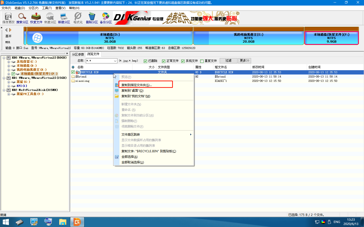Open Windows Start menu
Screen dimensions: 364x227
click(x=6, y=222)
